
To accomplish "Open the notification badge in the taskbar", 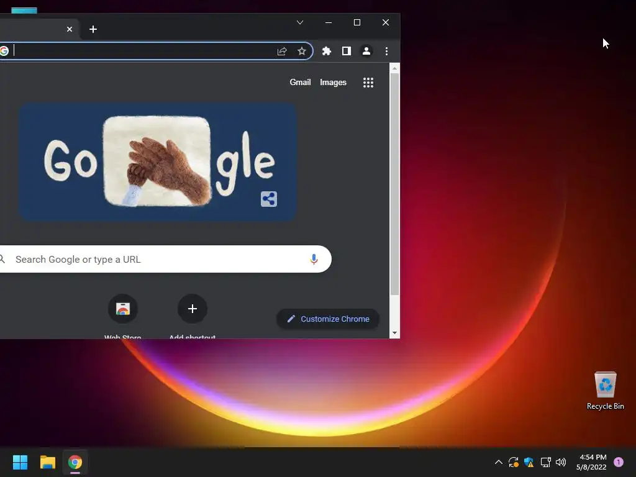I will point(618,462).
